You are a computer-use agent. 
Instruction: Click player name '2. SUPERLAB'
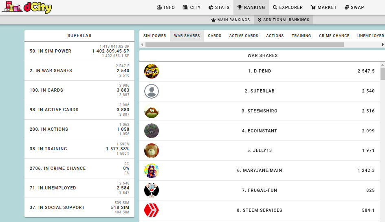coord(260,91)
